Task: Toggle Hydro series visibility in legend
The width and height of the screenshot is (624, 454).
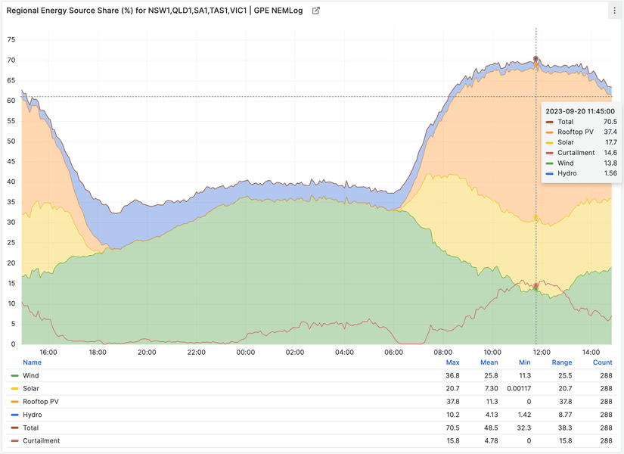Action: [x=33, y=415]
